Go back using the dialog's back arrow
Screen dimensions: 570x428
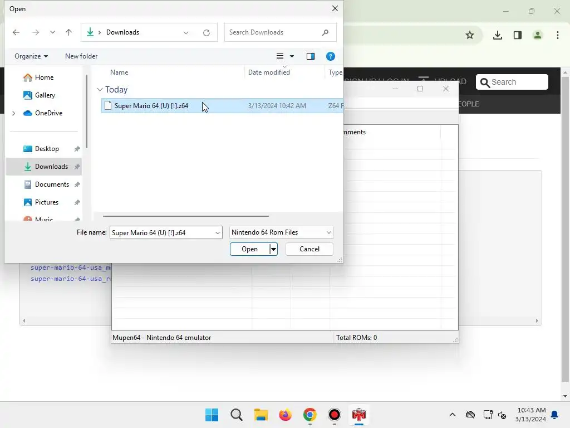16,32
